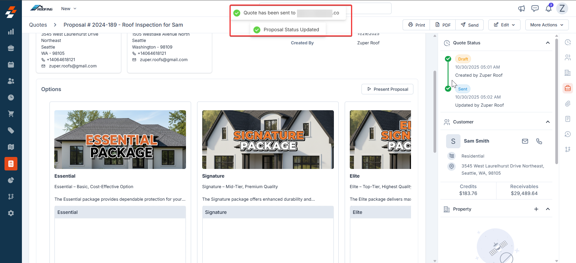Open the notes document icon in right rail

click(568, 119)
